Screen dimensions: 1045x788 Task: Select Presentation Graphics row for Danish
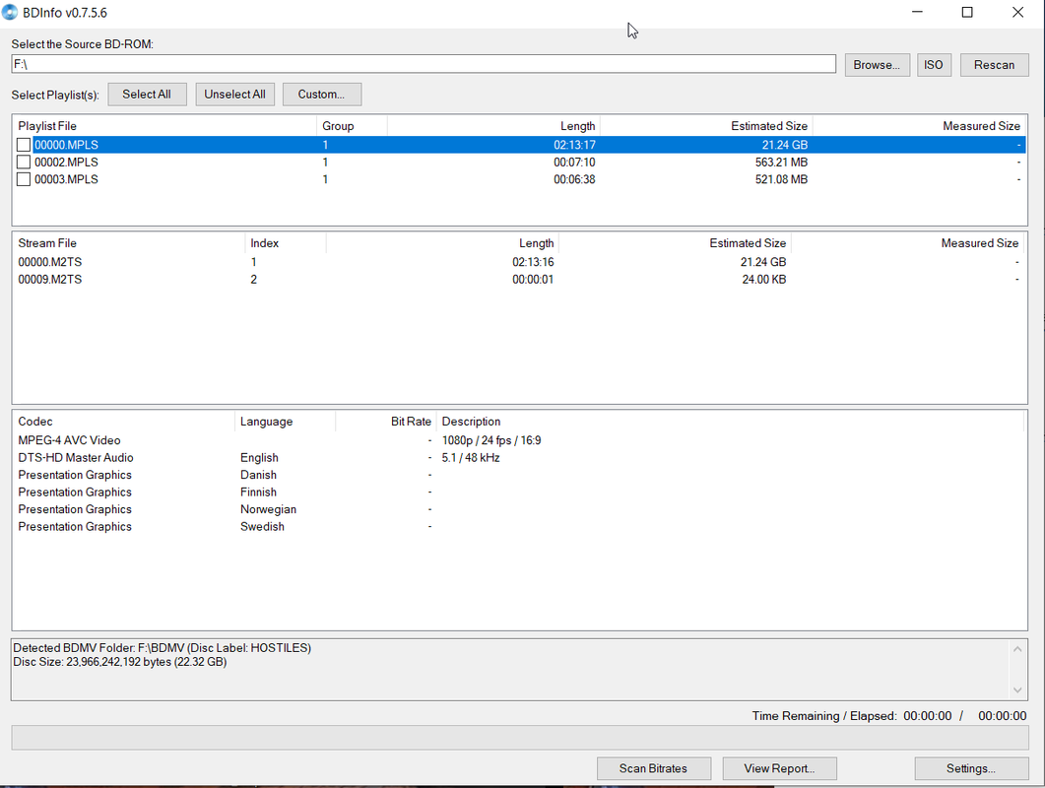click(x=519, y=475)
